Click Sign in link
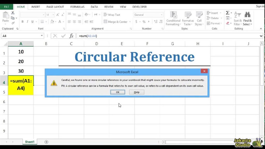This screenshot has width=265, height=149. pos(260,6)
